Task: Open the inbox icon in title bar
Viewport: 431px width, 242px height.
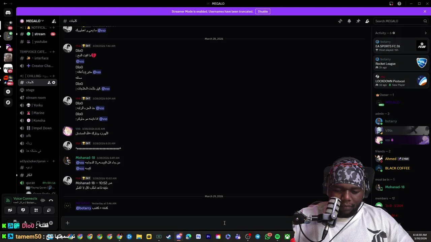Action: click(x=391, y=4)
